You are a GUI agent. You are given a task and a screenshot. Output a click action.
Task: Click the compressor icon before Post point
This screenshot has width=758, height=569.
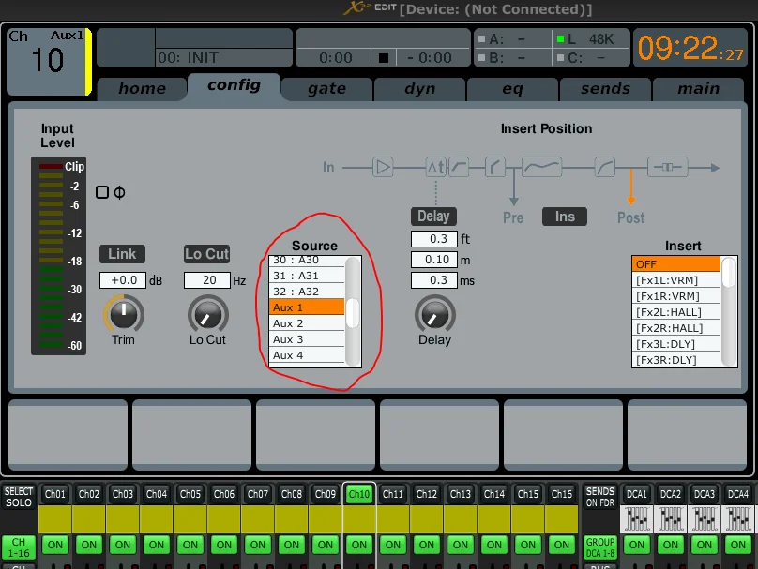(x=604, y=168)
